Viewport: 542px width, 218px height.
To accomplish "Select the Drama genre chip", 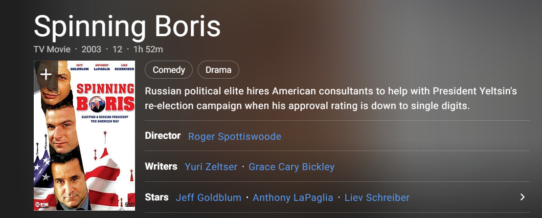I will point(218,70).
